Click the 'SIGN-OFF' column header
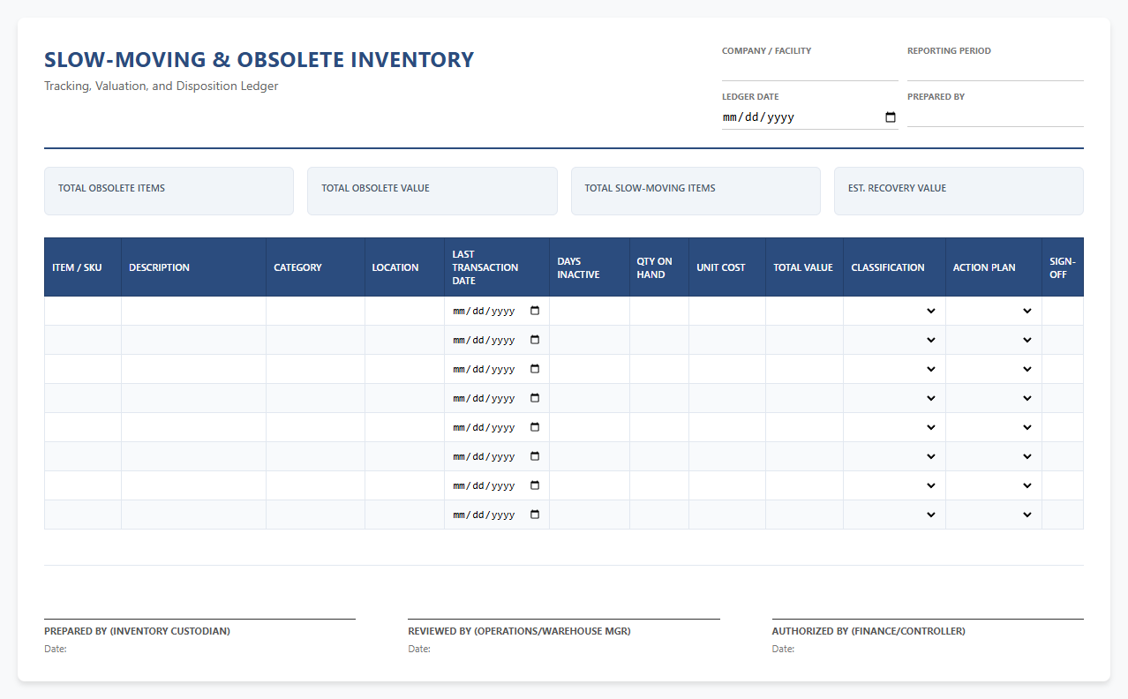This screenshot has height=699, width=1128. point(1063,267)
